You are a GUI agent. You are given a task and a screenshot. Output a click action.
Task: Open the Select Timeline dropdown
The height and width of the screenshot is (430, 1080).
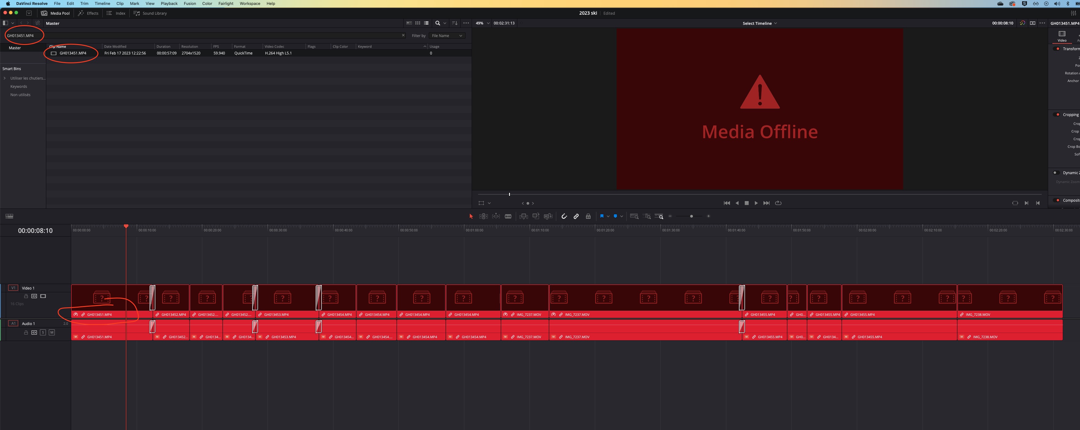pos(760,23)
